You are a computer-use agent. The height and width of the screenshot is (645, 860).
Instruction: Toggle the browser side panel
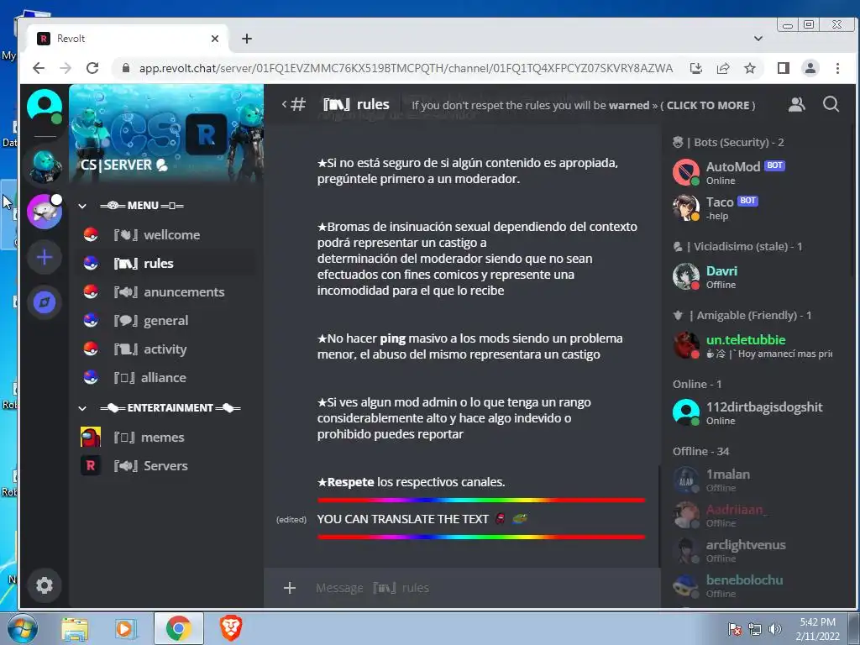(784, 68)
